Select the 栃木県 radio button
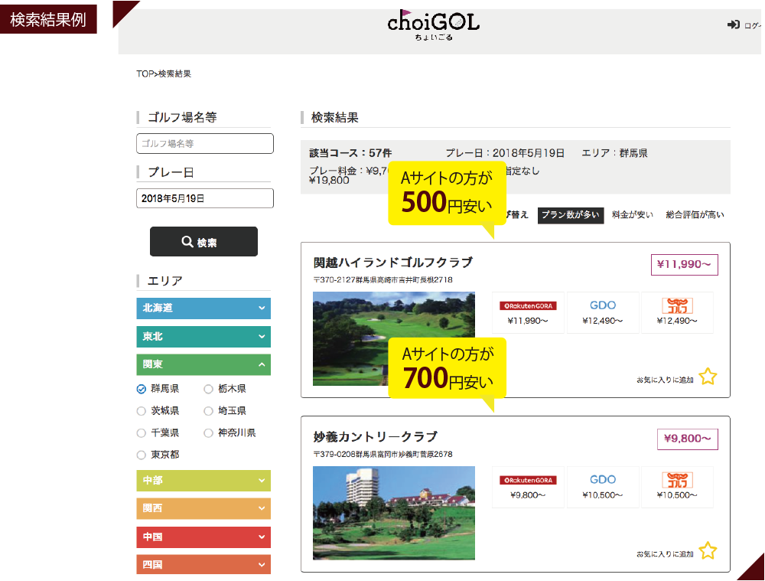The image size is (765, 581). pos(209,389)
